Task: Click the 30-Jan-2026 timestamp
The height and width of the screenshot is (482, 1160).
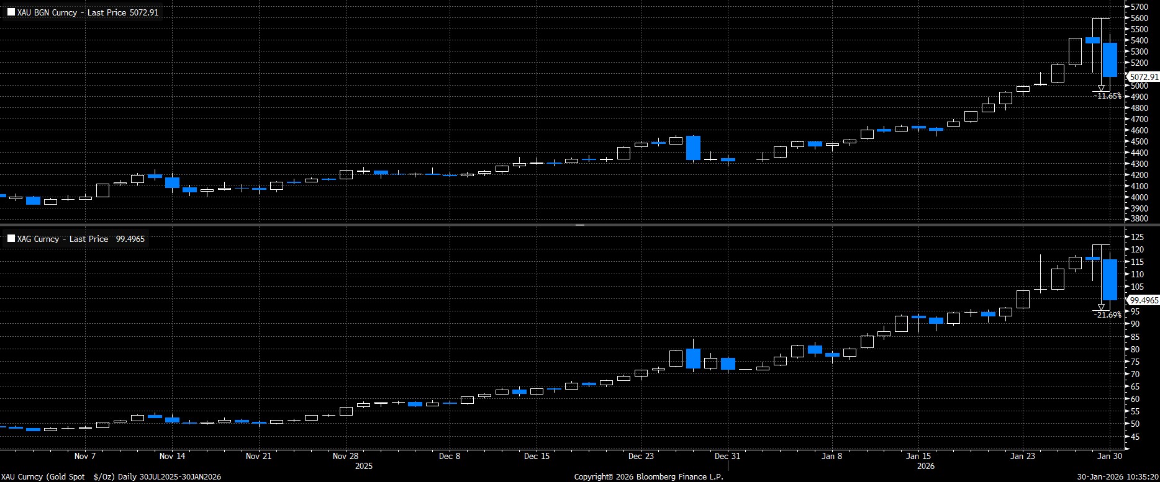Action: (1118, 477)
